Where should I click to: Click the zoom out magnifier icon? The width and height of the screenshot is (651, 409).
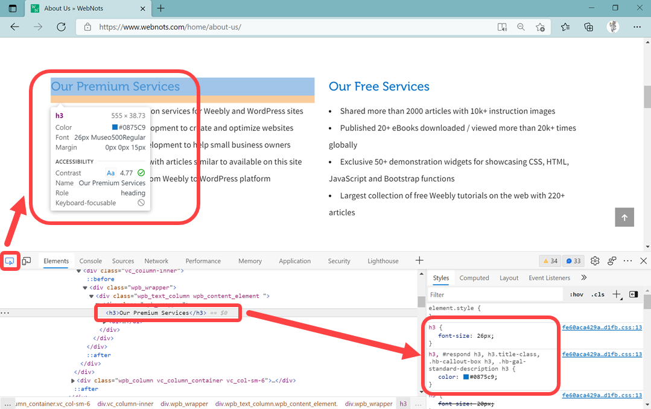click(521, 27)
